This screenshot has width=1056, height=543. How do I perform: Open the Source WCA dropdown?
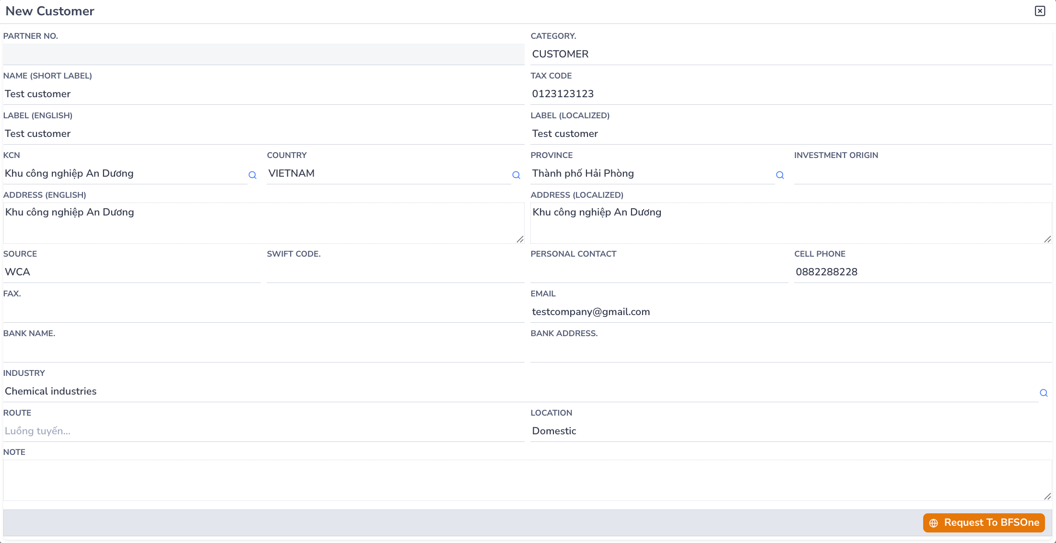point(132,272)
